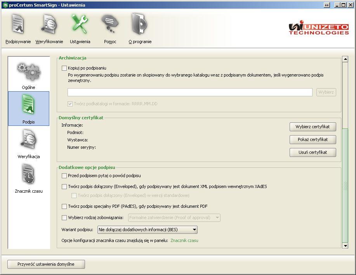This screenshot has width=356, height=275.
Task: Click the archive folder path field
Action: 190,92
